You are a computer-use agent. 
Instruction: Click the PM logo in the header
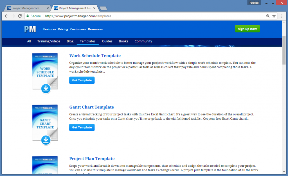coord(30,29)
